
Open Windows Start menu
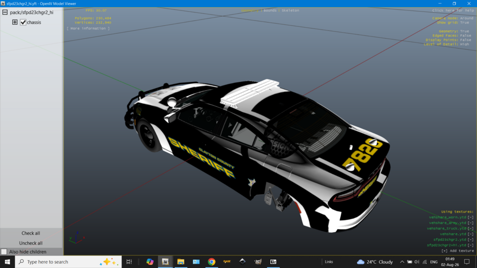coord(7,262)
